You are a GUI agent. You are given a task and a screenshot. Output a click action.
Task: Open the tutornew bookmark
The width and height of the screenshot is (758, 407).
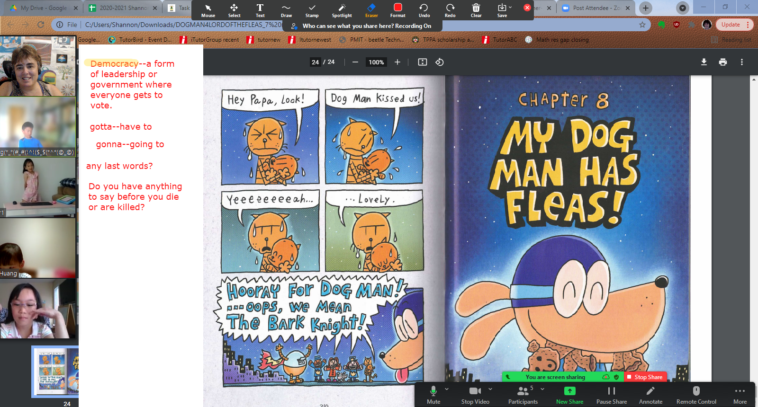pyautogui.click(x=263, y=40)
